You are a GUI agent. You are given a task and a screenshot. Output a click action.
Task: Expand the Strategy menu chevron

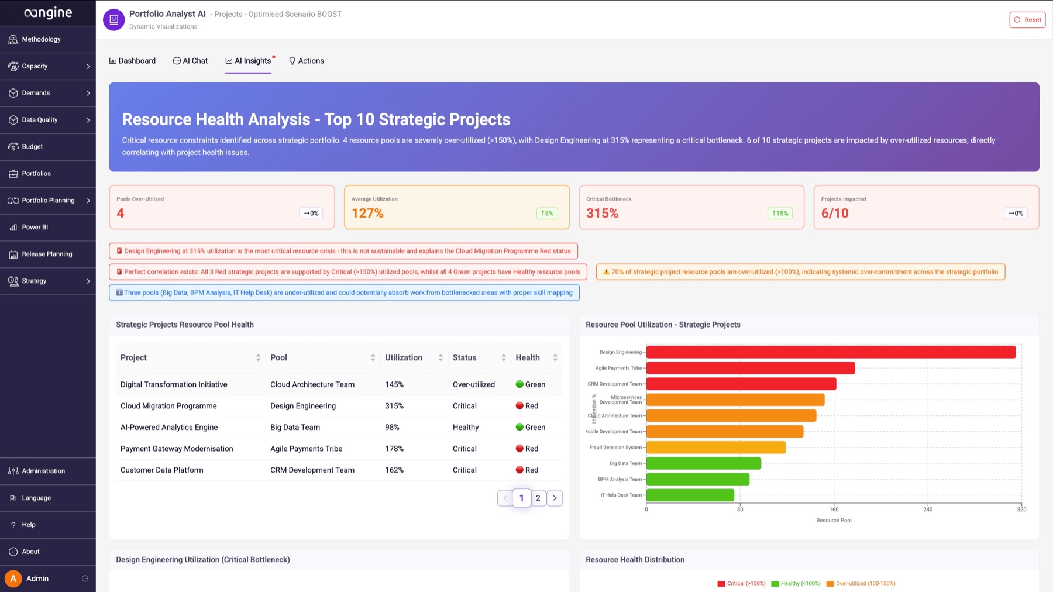tap(88, 281)
